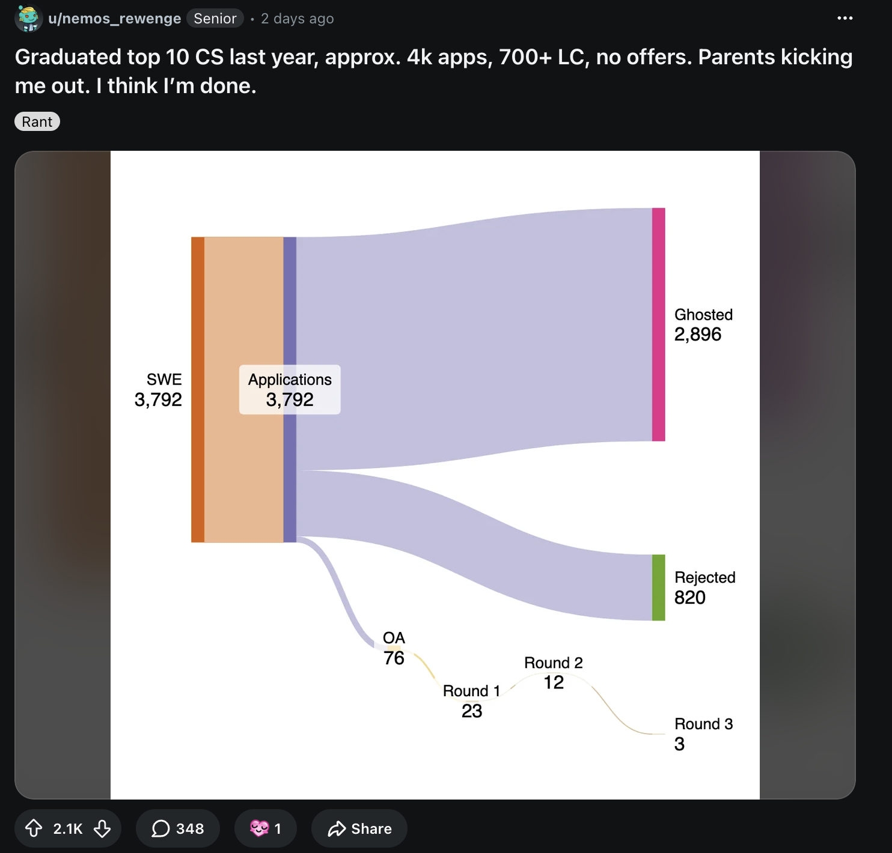Viewport: 892px width, 853px height.
Task: Open the three-dot post options menu
Action: pos(845,18)
